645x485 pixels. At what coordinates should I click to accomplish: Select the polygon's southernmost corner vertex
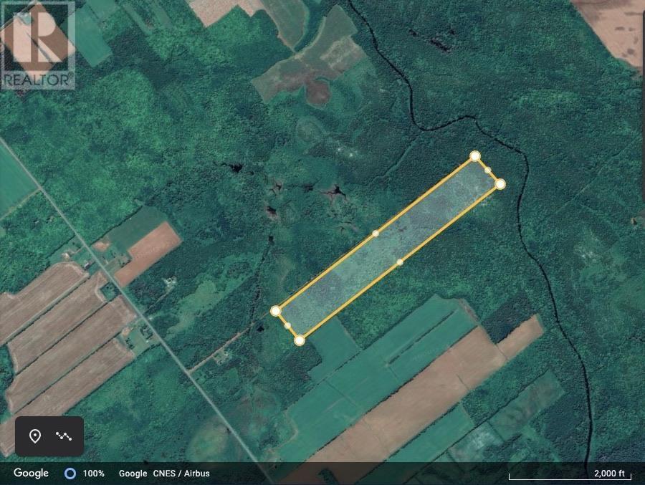pos(300,340)
